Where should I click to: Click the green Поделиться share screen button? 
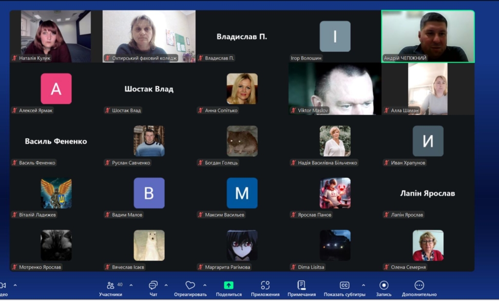pyautogui.click(x=229, y=286)
